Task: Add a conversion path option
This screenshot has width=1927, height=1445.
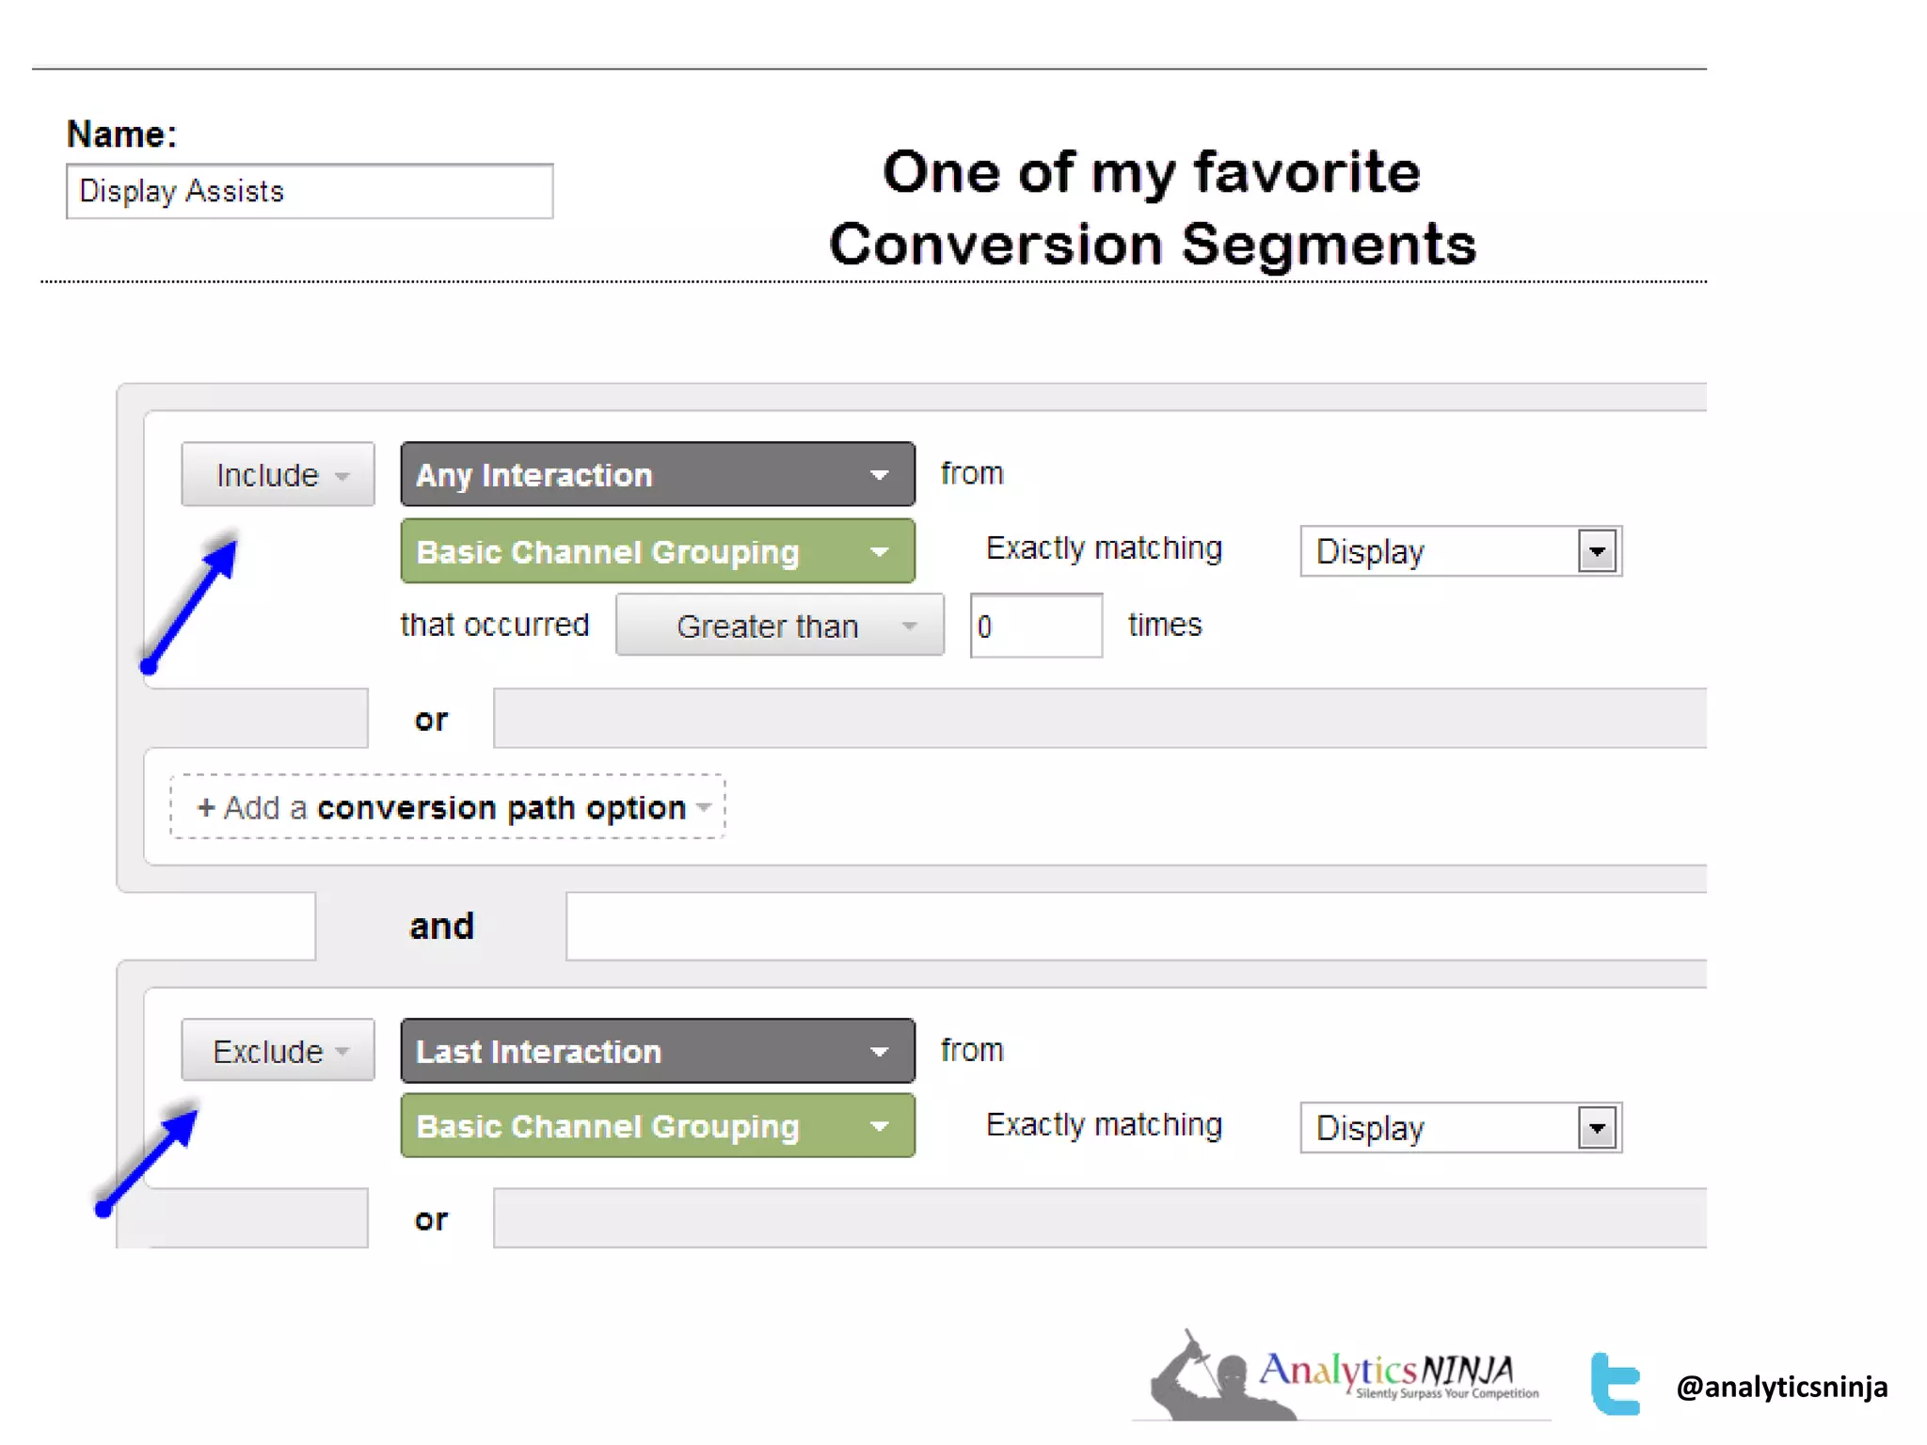Action: [x=448, y=807]
